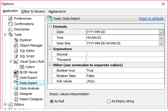Open the SQL Script options page
Image resolution: width=168 pixels, height=111 pixels.
(x=27, y=56)
